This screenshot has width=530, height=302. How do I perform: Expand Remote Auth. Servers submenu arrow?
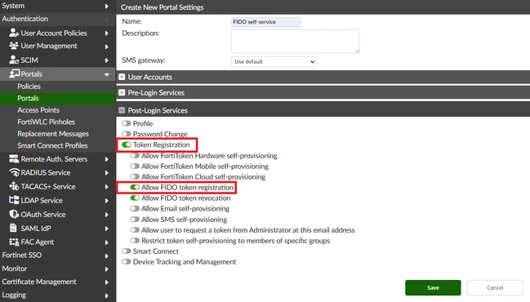[106, 159]
